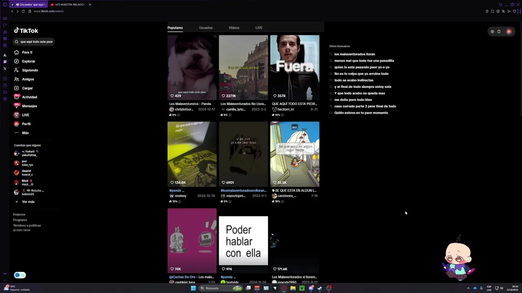
Task: Open followed account toby_ryu
Action: click(24, 163)
